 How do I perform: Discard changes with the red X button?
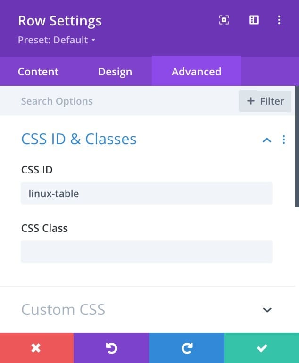click(x=37, y=348)
